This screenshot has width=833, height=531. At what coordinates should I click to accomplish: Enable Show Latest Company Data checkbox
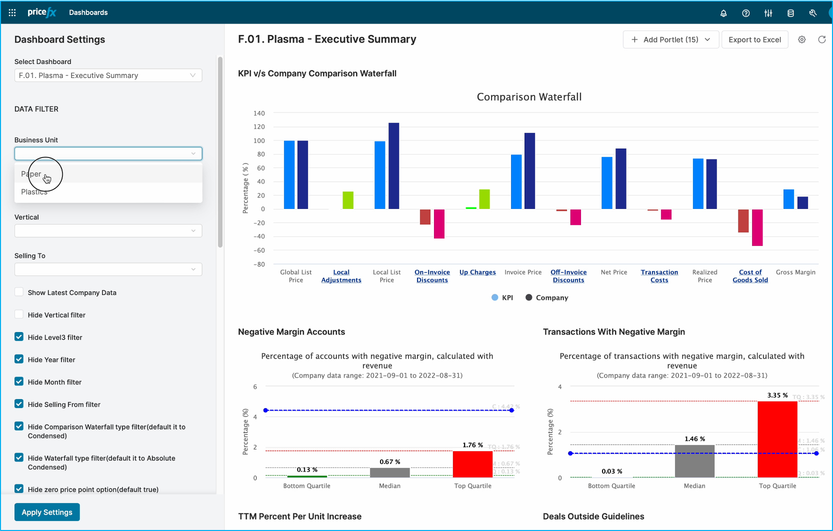pos(19,292)
